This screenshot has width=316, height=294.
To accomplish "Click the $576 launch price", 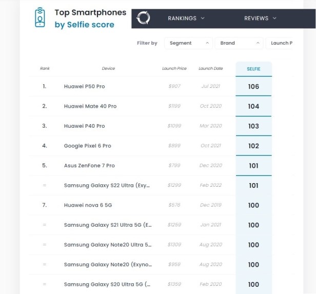I will pos(174,205).
